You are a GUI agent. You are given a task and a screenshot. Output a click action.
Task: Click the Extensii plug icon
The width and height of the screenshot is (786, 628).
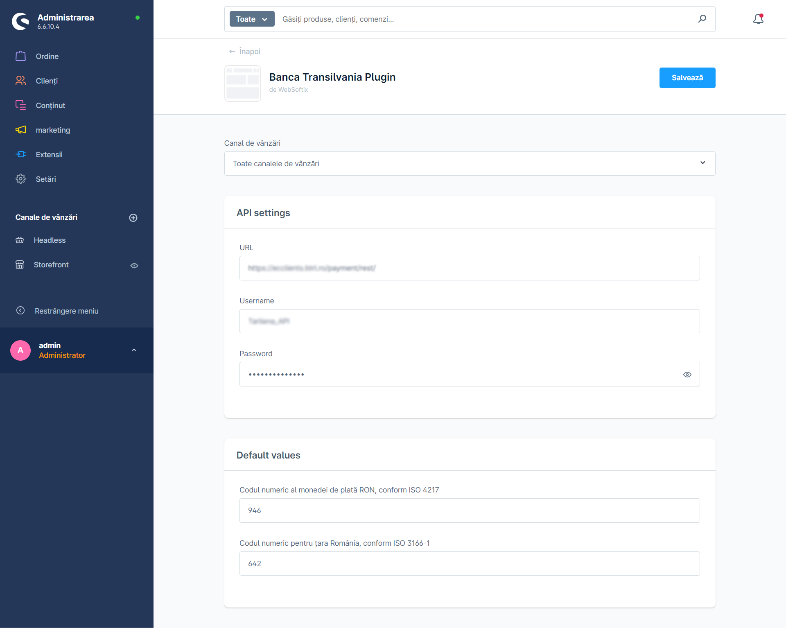coord(20,154)
